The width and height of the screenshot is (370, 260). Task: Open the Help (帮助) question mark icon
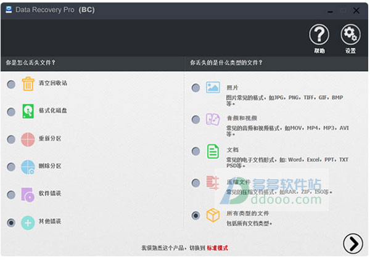[x=319, y=35]
